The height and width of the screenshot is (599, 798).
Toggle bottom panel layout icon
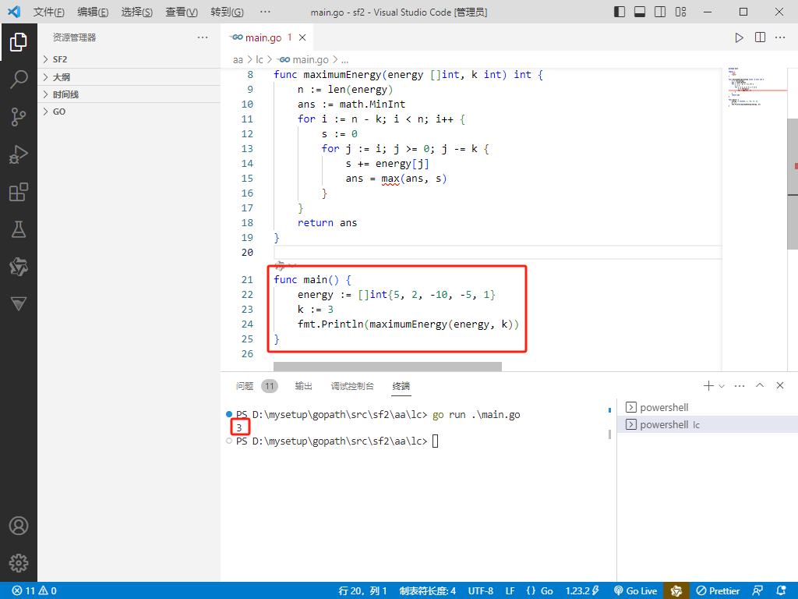[x=640, y=12]
